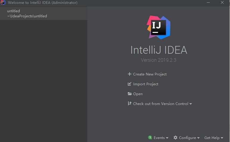Screen dimensions: 230x142
Task: Click the IntelliJ IDEA title bar app icon
Action: [x=3, y=3]
